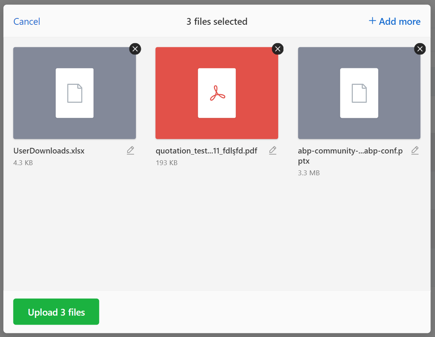Upload the 3 selected files
Viewport: 435px width, 337px height.
56,311
